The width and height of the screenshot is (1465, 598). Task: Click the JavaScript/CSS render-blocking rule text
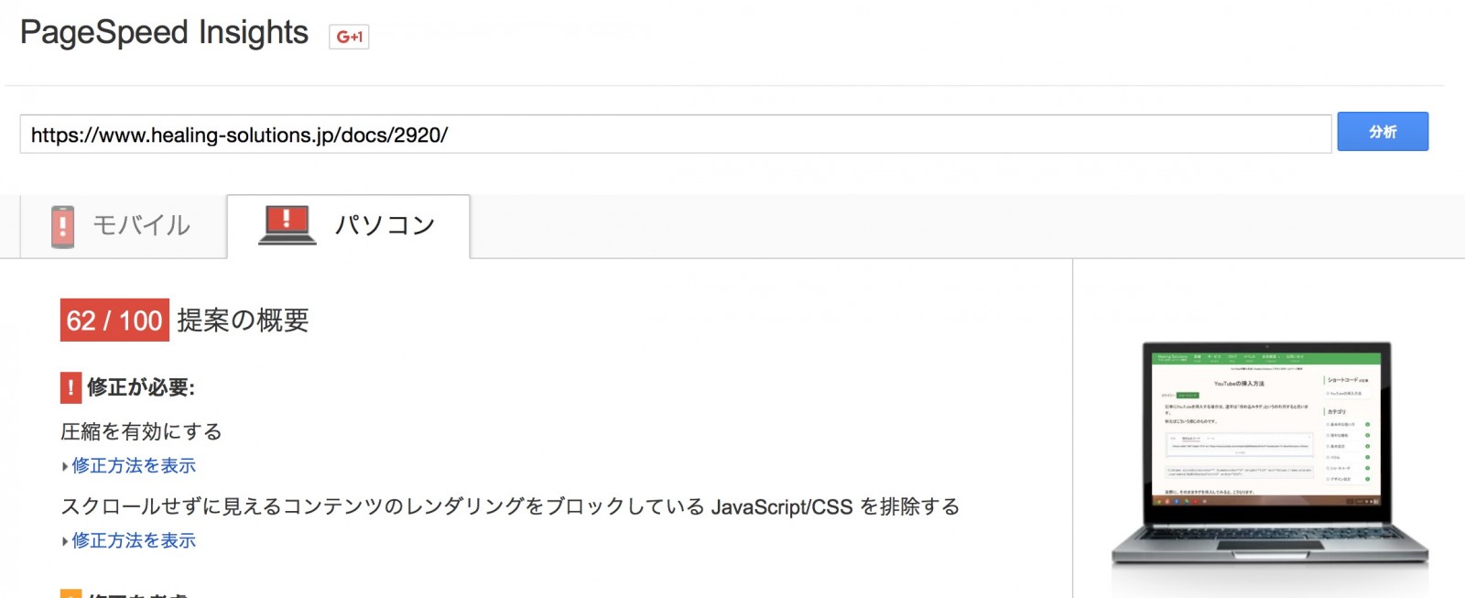510,506
